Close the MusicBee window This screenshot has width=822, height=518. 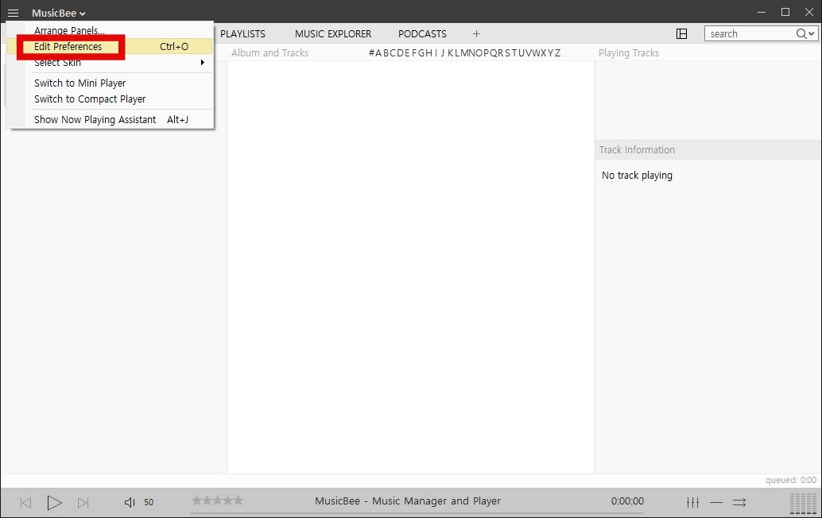tap(809, 12)
